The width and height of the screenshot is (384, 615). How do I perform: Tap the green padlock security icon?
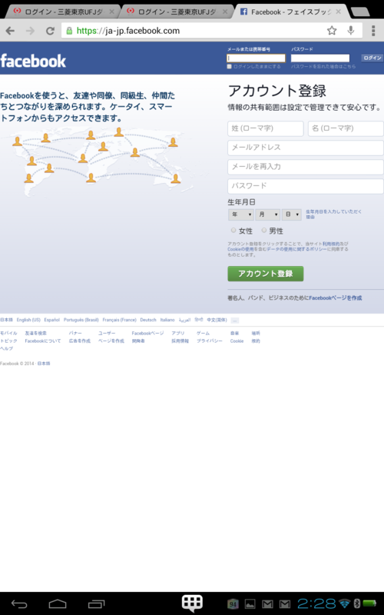tap(69, 31)
